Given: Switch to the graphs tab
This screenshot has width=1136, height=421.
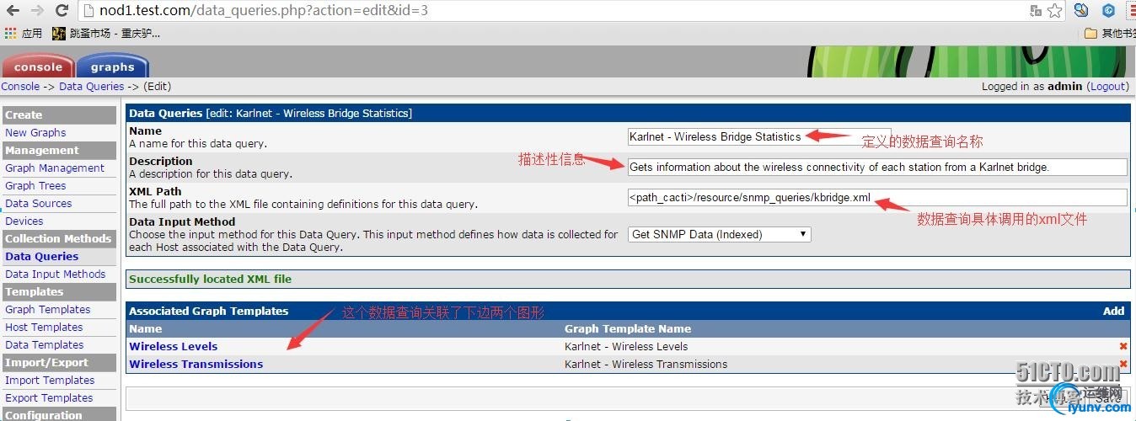Looking at the screenshot, I should point(112,67).
